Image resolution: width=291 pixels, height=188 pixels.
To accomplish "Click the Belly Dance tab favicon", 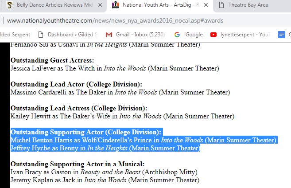I will 10,5.
